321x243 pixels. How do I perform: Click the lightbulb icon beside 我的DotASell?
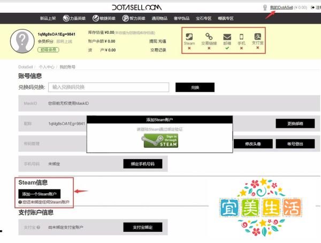point(265,7)
